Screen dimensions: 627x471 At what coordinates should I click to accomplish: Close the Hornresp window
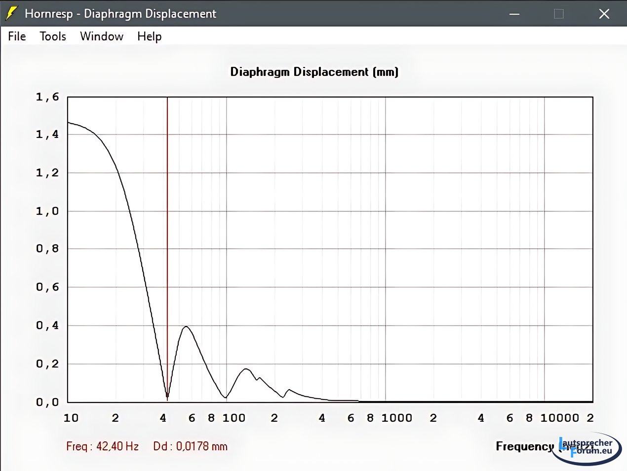pos(604,14)
